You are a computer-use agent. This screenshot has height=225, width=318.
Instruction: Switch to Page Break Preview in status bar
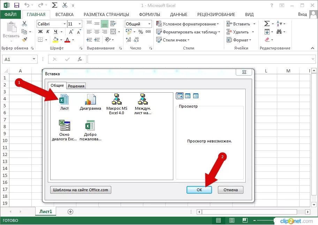245,220
